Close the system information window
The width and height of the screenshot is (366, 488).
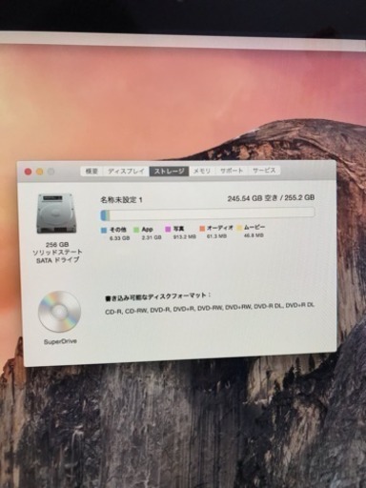point(28,172)
